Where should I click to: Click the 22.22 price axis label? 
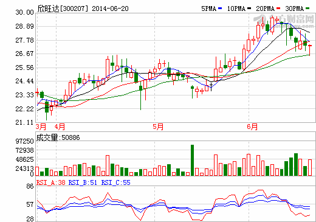pyautogui.click(x=24, y=109)
